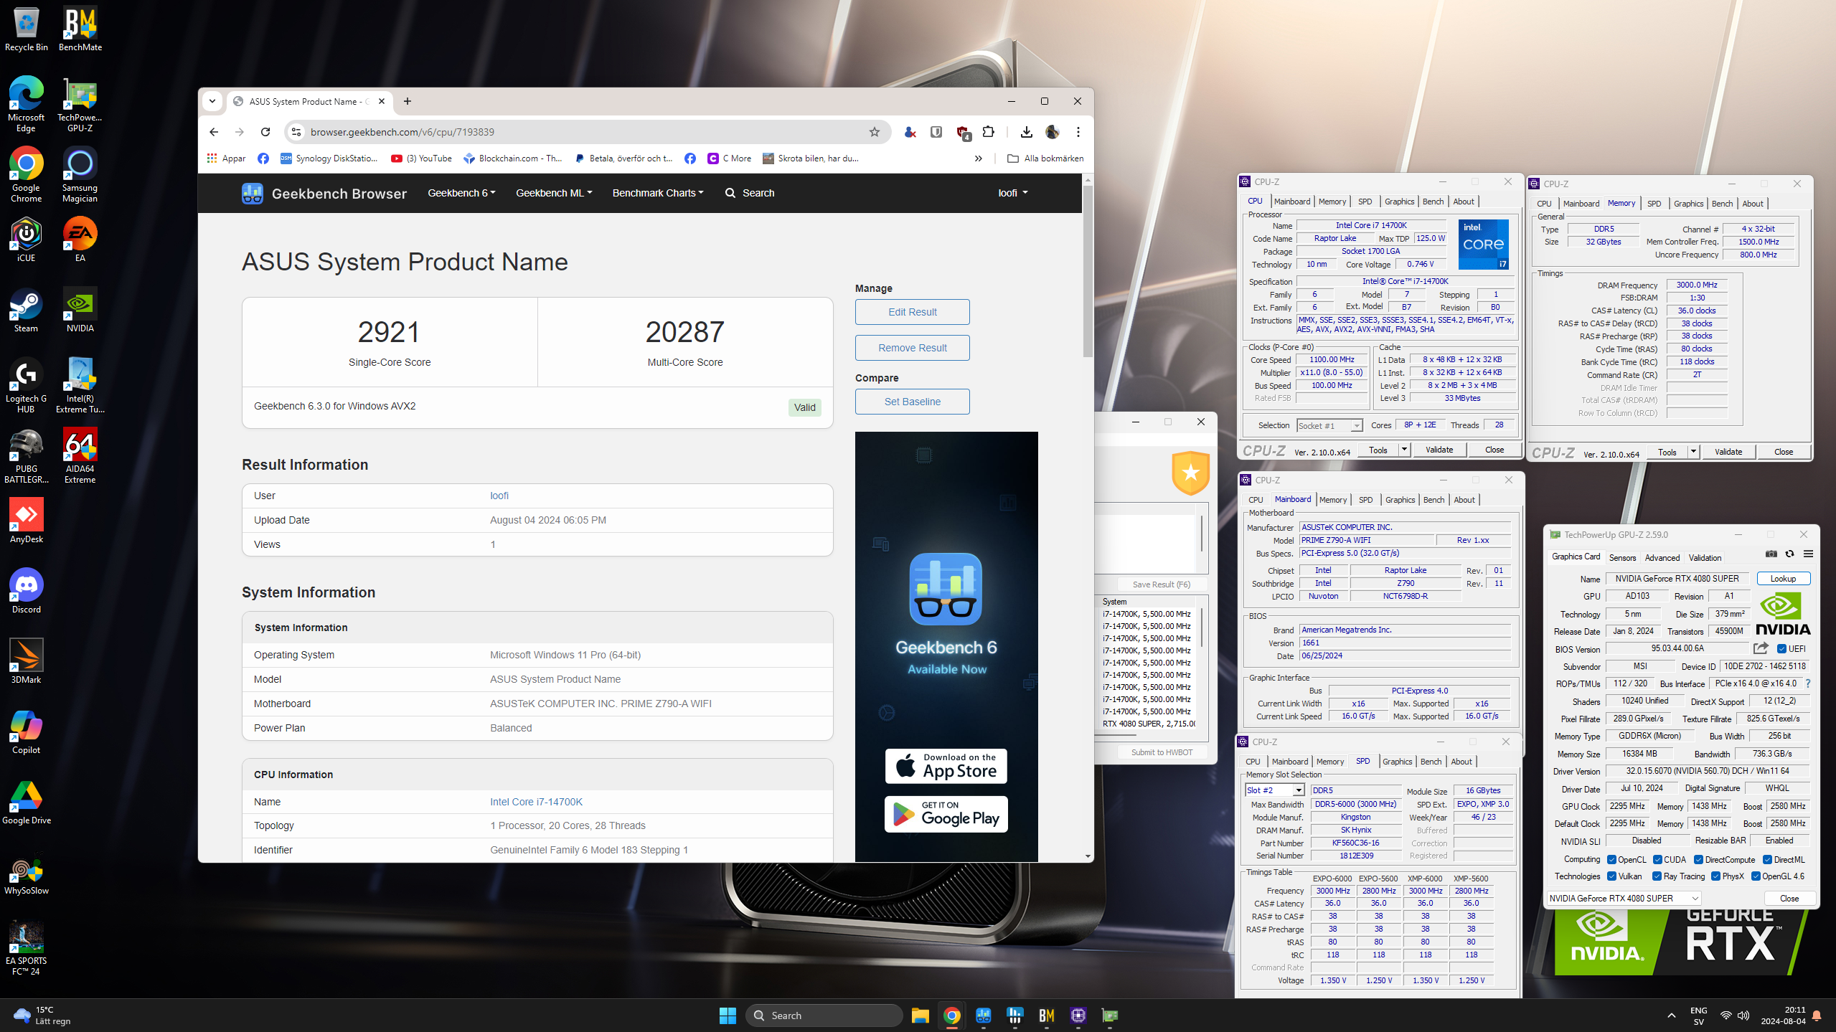This screenshot has width=1836, height=1032.
Task: Open the GPU selection dropdown in GPU-Z
Action: 1624,898
